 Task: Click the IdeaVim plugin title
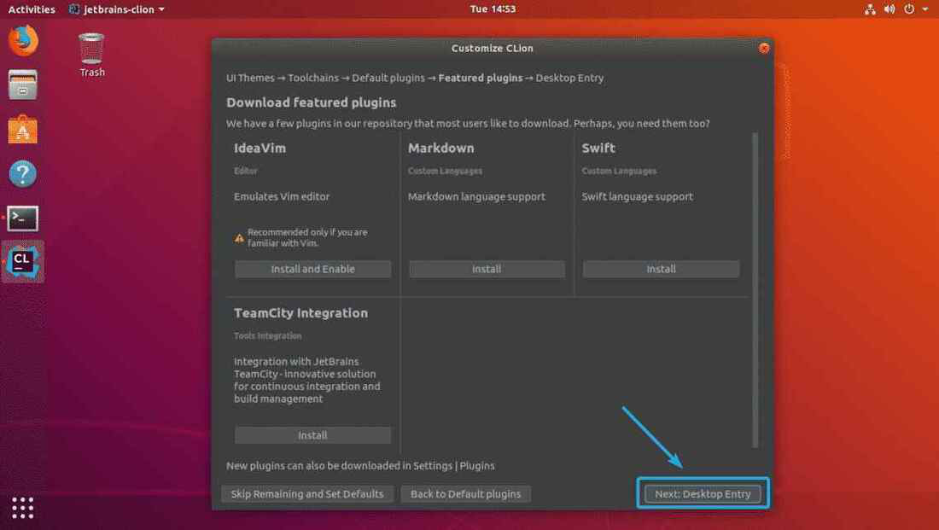tap(260, 148)
